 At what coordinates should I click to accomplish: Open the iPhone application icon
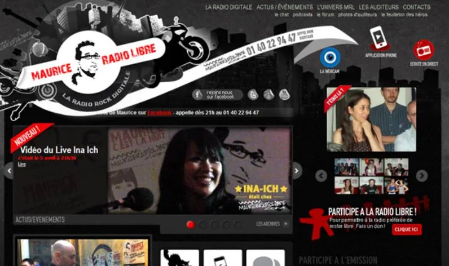pyautogui.click(x=380, y=38)
